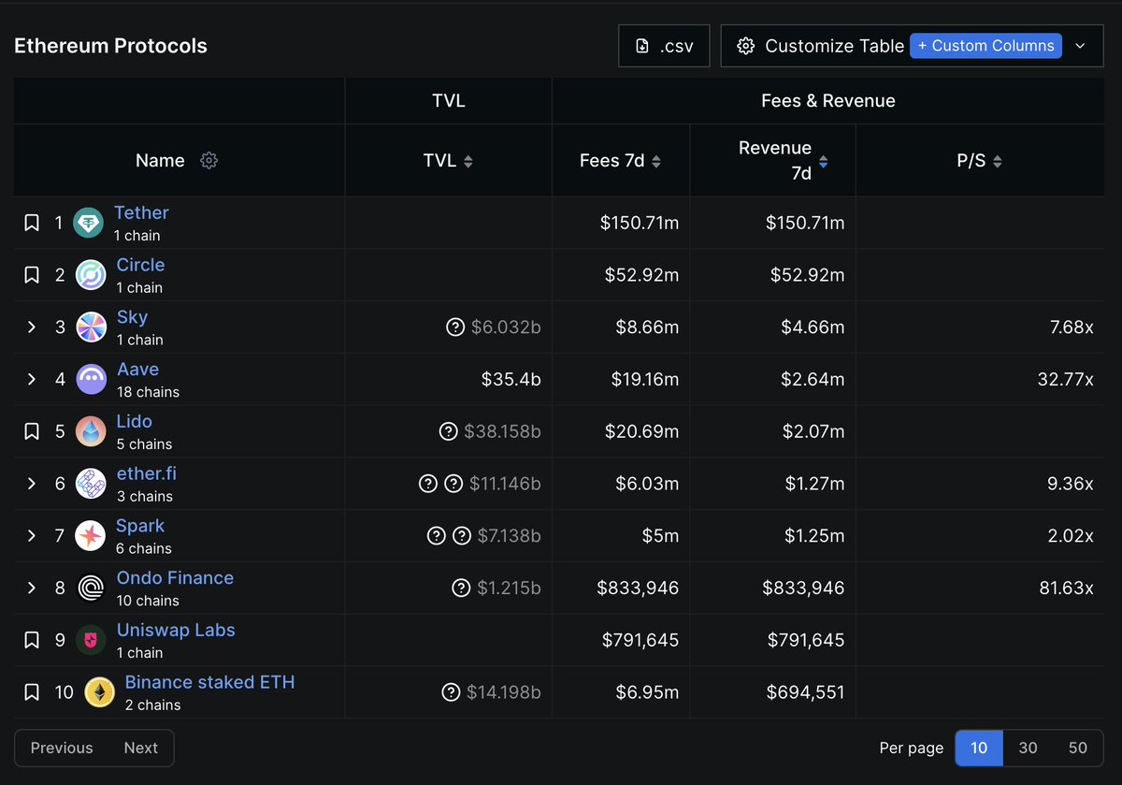Click Aave TVL value $35.4b
This screenshot has height=785, width=1122.
[511, 379]
